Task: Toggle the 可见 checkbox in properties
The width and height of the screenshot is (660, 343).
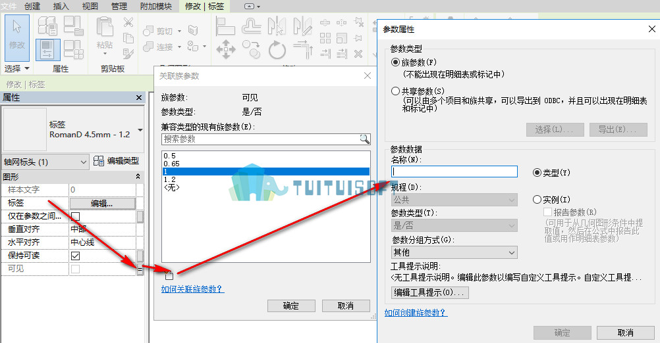Action: pos(75,269)
